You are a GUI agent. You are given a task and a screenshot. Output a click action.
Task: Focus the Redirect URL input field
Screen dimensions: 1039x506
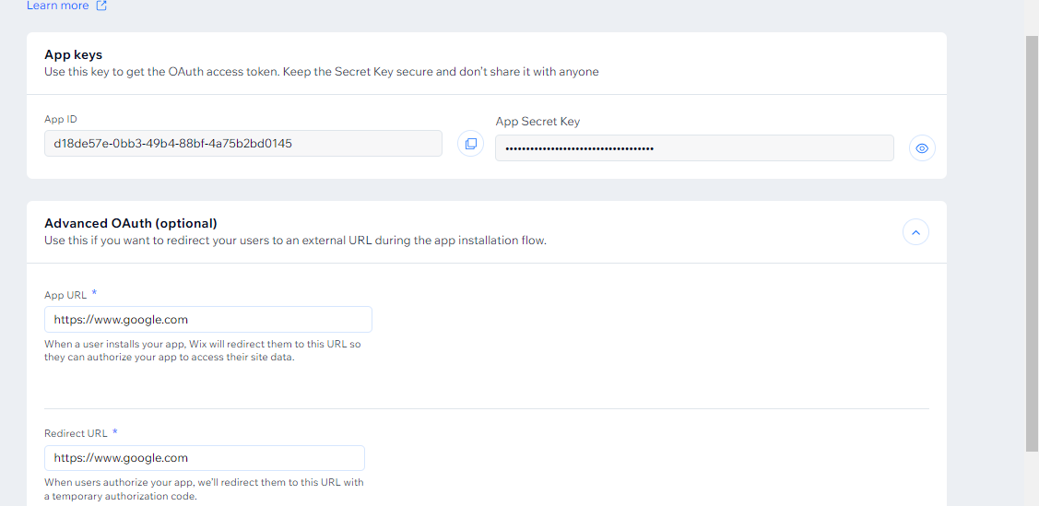tap(205, 458)
